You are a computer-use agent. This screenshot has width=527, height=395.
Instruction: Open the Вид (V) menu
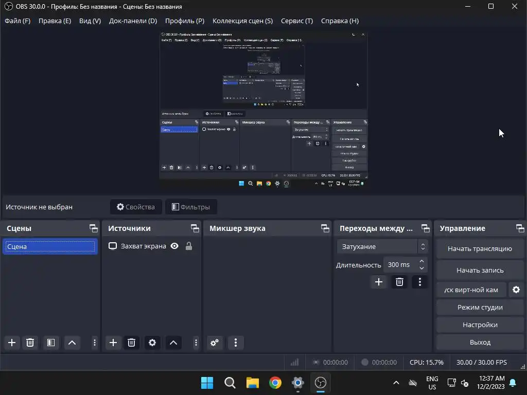click(x=90, y=21)
